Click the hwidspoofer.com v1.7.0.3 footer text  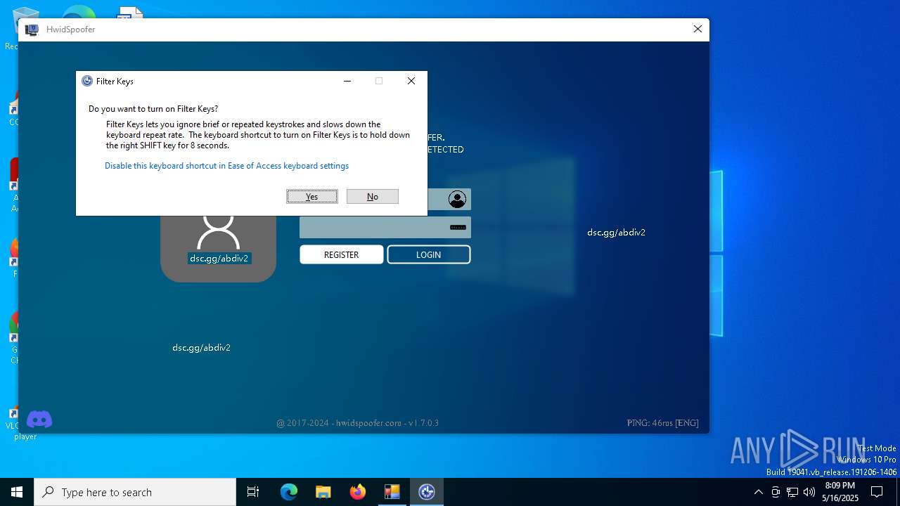point(358,423)
